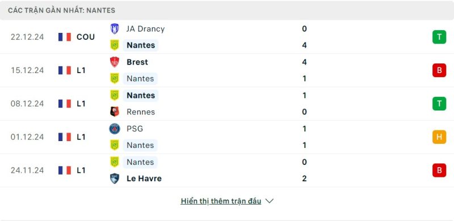Viewport: 454px width, 221px height.
Task: Open the Hiển thị thêm trận đấu link
Action: click(221, 201)
